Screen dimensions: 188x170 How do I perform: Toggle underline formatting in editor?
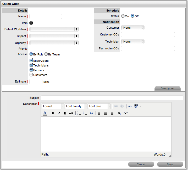click(65, 113)
